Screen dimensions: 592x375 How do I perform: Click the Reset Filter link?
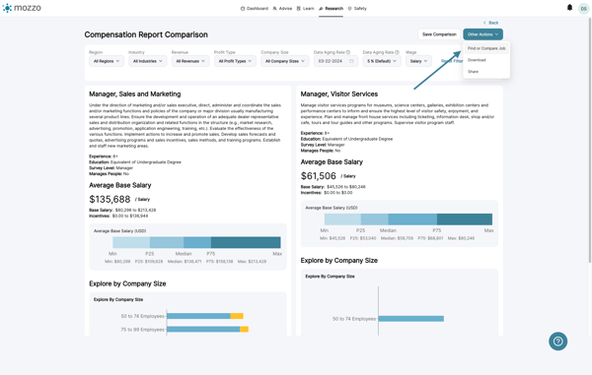coord(452,61)
